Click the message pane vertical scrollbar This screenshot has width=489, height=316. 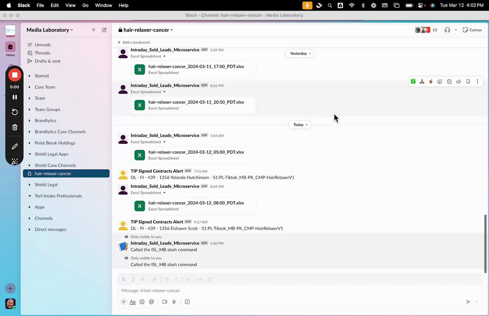coord(486,243)
